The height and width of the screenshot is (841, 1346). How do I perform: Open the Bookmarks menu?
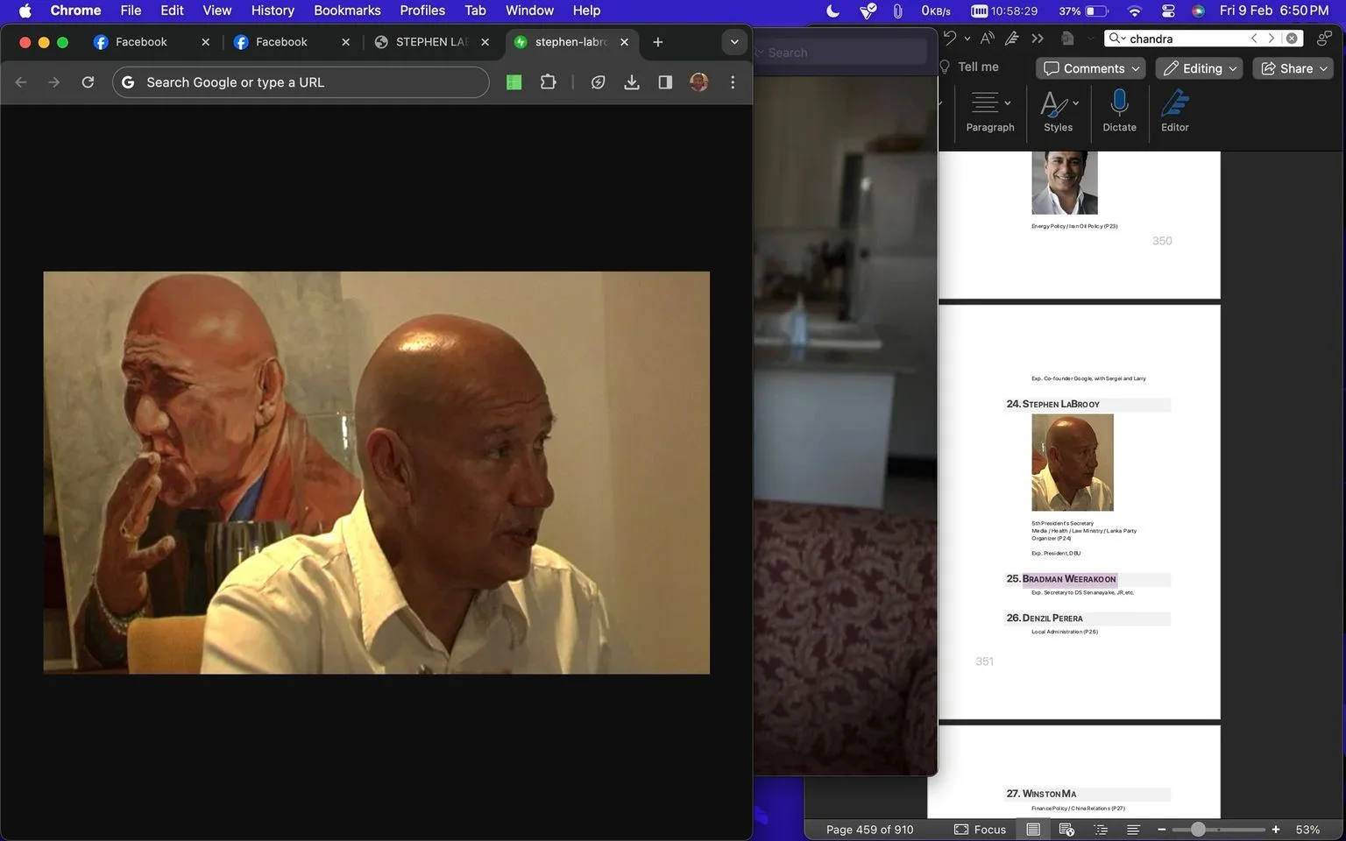click(x=347, y=11)
